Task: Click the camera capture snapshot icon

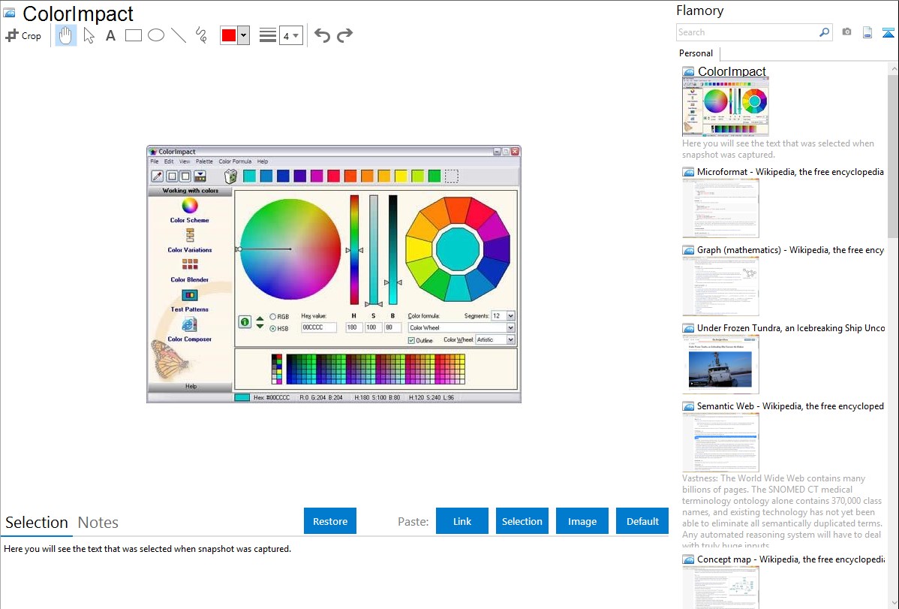Action: pyautogui.click(x=846, y=32)
